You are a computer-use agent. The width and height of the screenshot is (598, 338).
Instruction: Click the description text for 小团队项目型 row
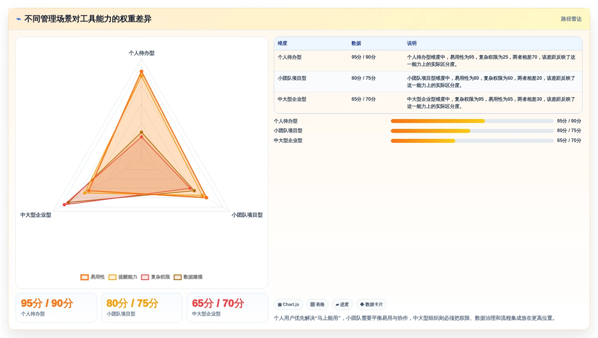491,82
